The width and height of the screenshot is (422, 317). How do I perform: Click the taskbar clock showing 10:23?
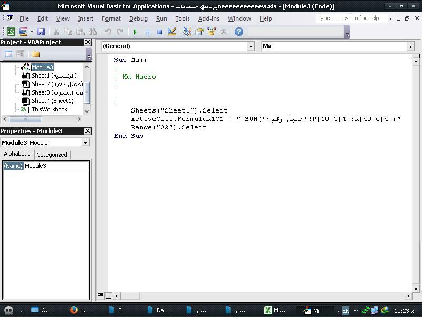point(404,311)
